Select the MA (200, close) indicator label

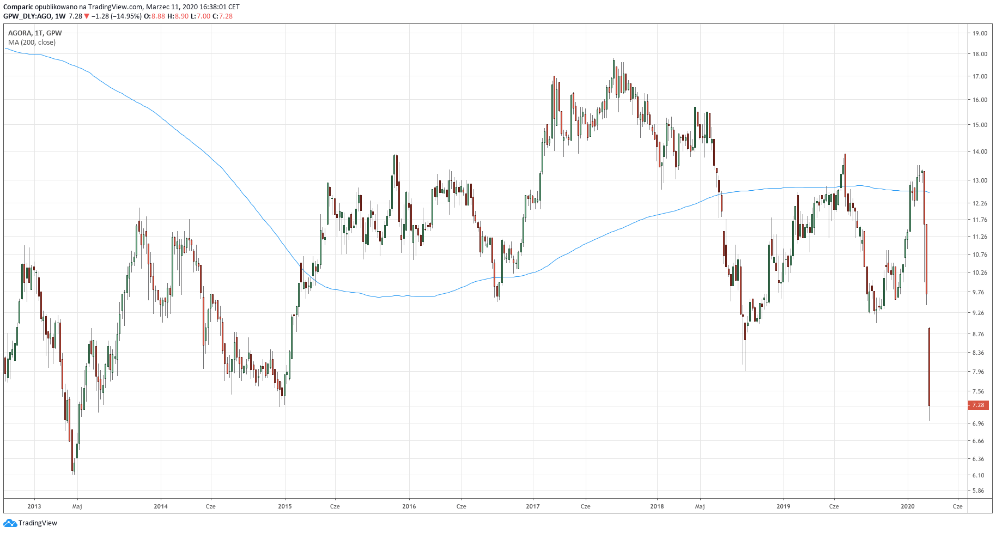[x=32, y=43]
